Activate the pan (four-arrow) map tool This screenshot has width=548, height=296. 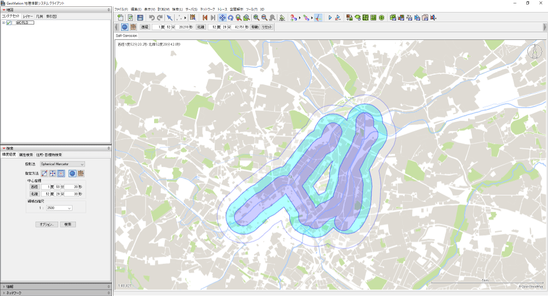point(222,18)
